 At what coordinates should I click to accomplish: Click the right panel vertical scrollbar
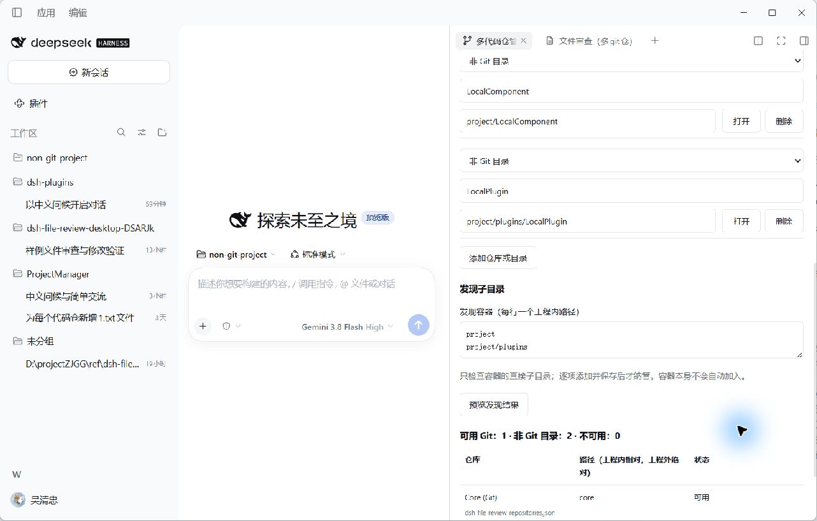coord(814,370)
